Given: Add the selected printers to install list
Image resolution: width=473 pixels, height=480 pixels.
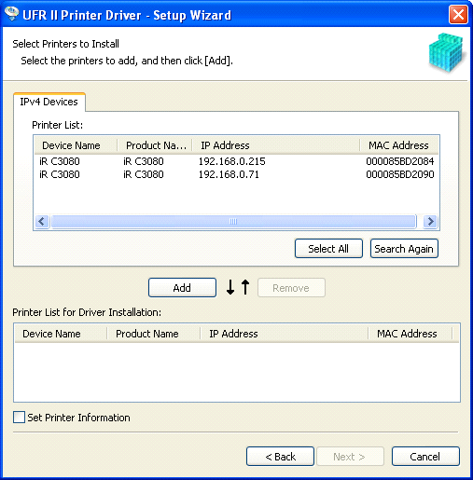Looking at the screenshot, I should coord(182,288).
